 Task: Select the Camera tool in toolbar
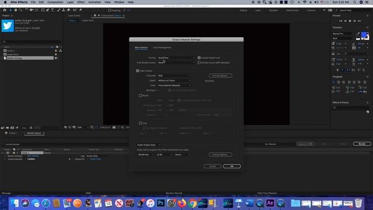pos(31,10)
